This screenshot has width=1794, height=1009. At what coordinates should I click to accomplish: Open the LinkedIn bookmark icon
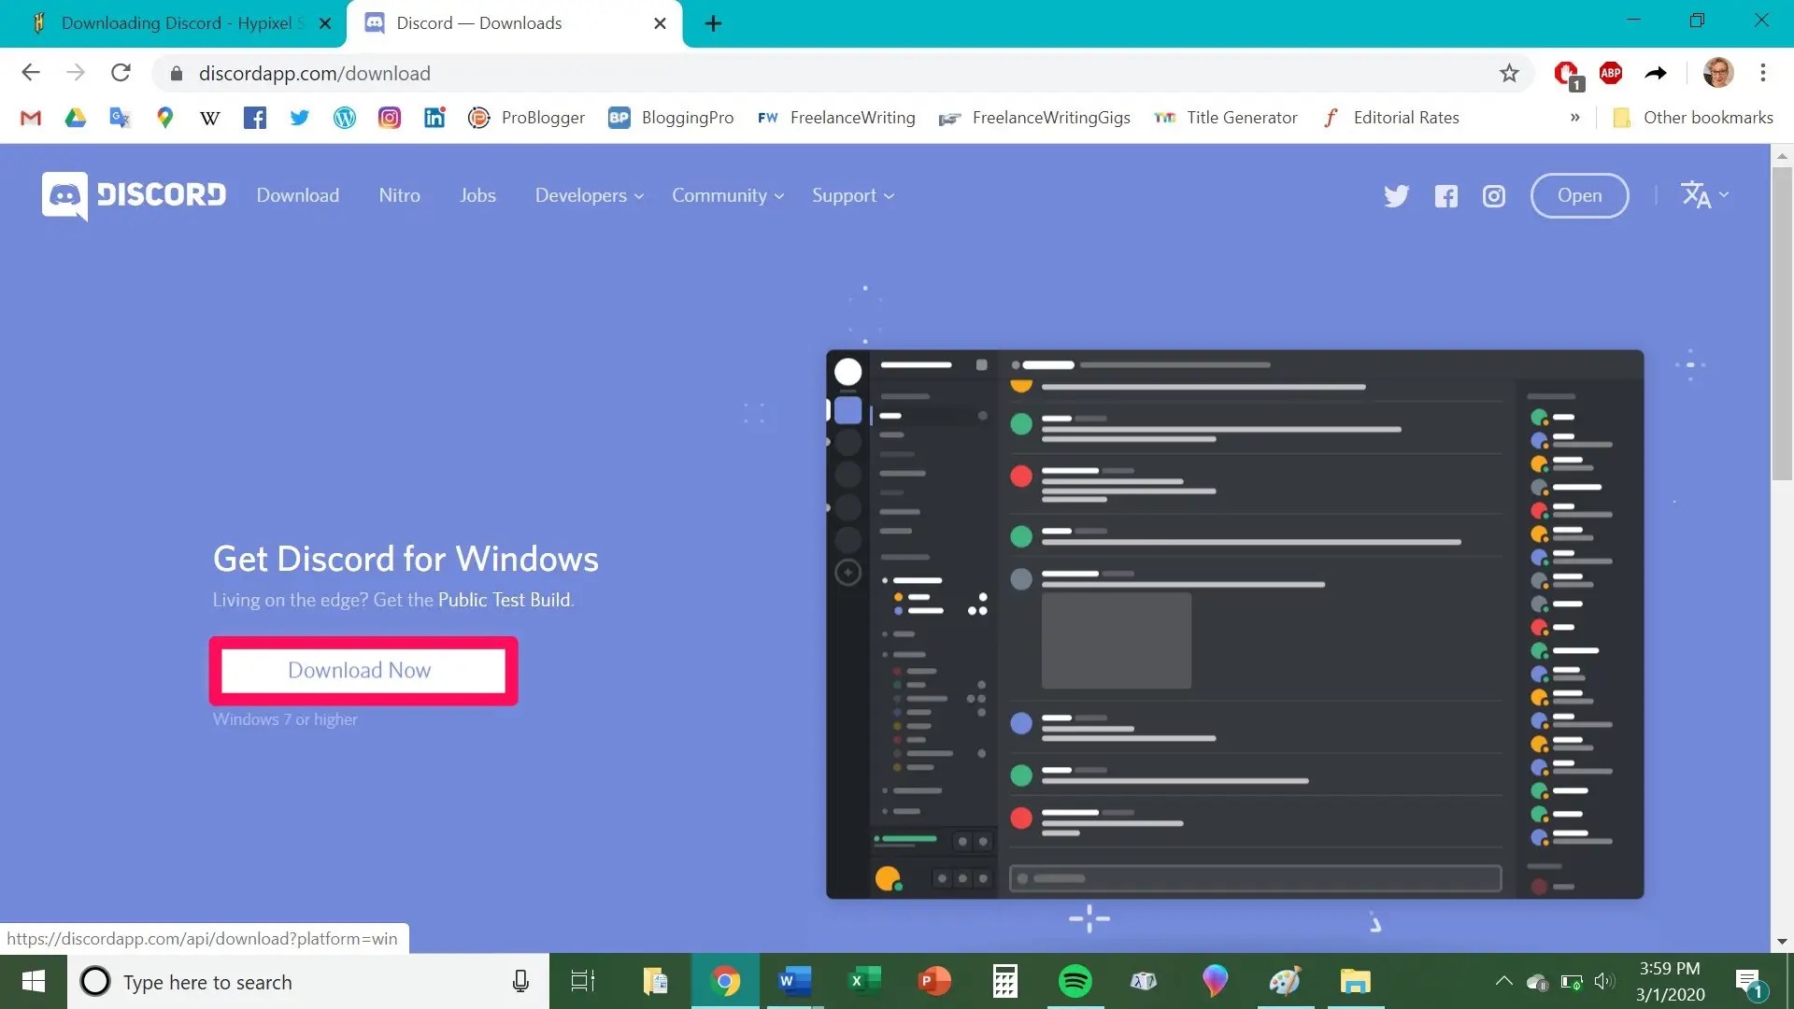click(x=434, y=118)
